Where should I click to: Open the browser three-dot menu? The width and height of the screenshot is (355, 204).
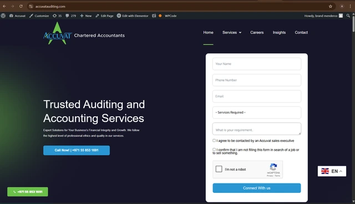pyautogui.click(x=350, y=6)
